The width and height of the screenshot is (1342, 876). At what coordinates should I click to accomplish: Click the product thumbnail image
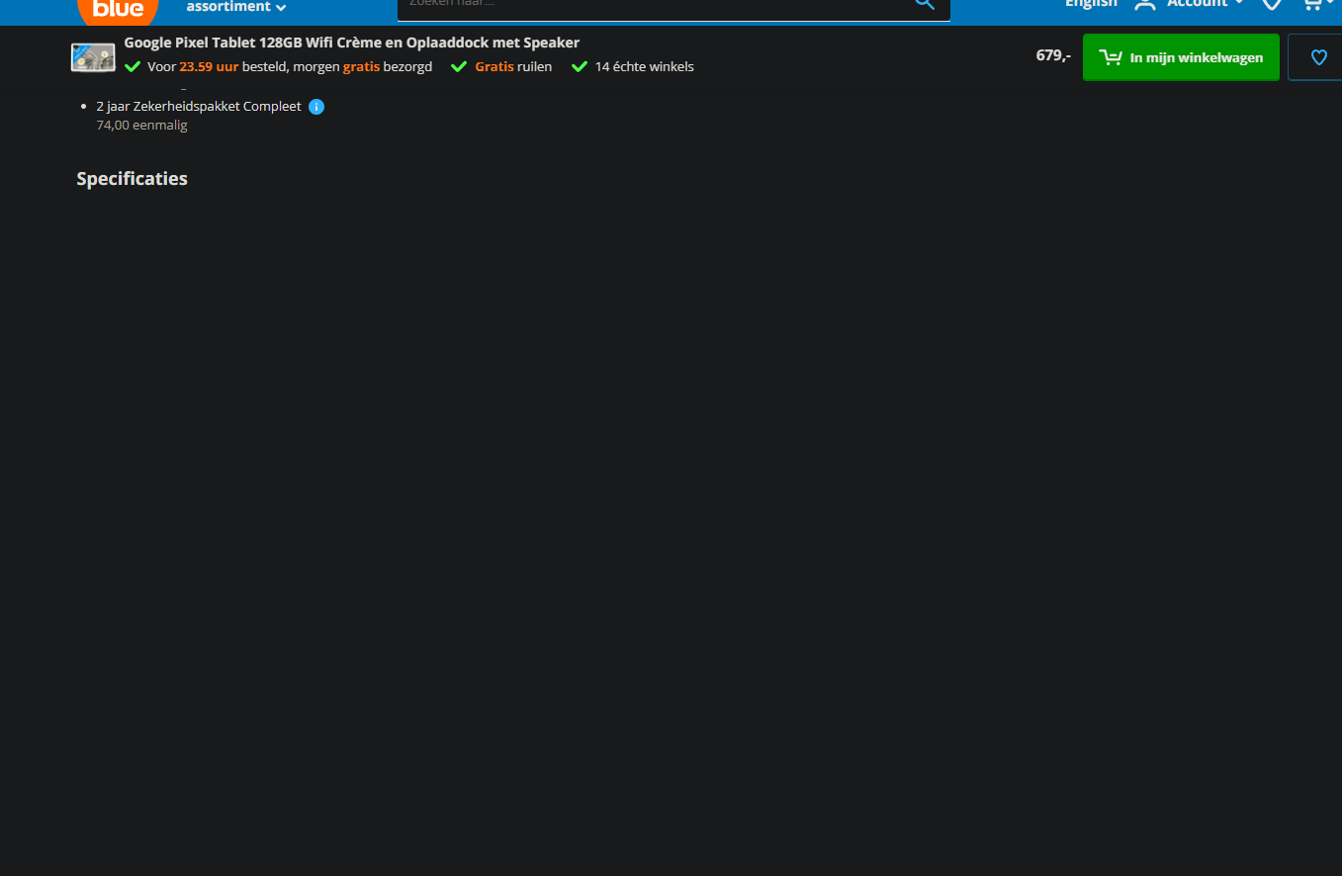coord(92,56)
